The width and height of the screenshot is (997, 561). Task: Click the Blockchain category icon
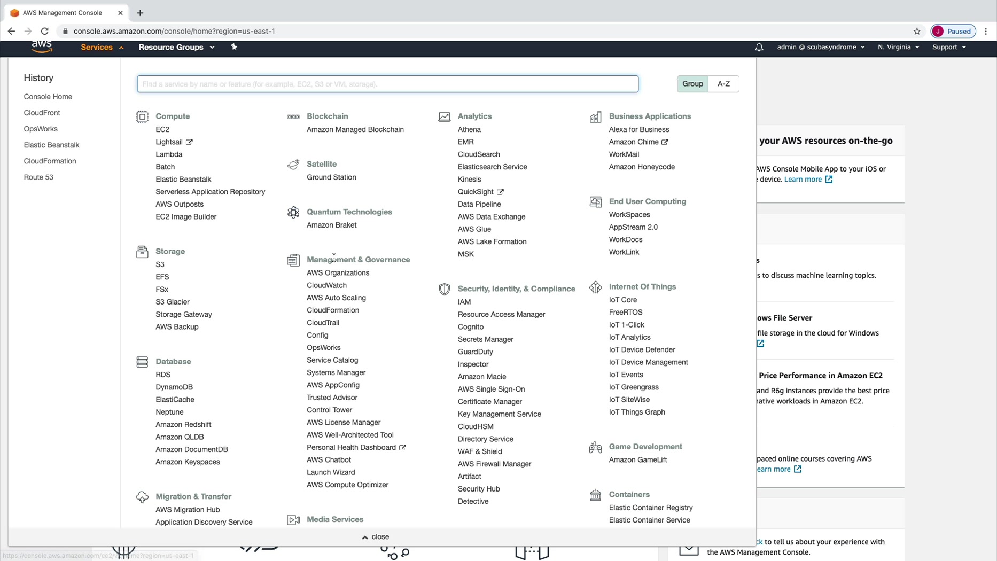[x=293, y=116]
